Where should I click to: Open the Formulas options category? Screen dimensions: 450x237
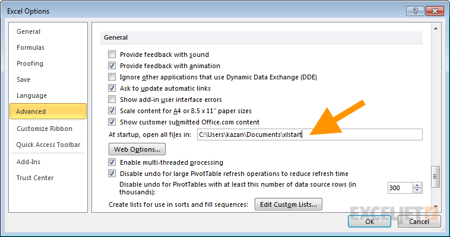(30, 47)
